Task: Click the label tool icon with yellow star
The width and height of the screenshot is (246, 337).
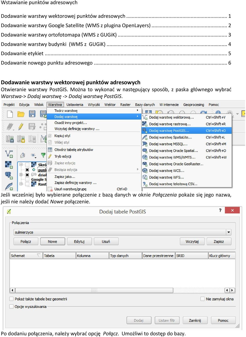Action: (x=21, y=139)
